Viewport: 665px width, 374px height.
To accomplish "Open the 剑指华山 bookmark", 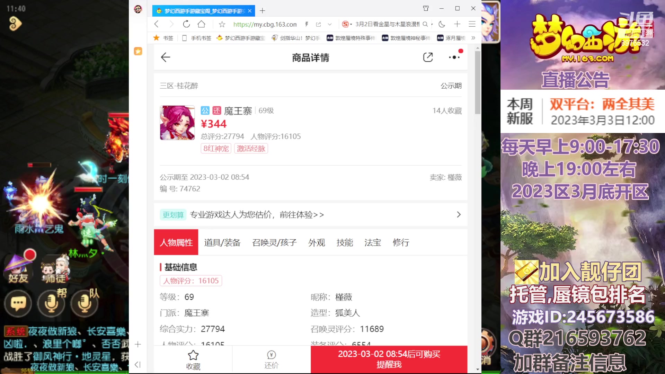I will point(295,38).
